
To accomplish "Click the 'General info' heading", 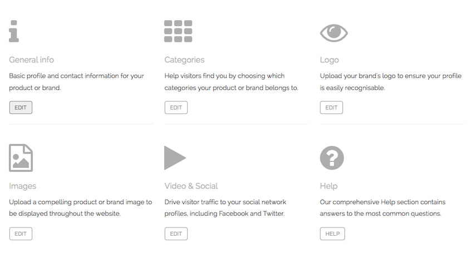I will click(31, 59).
